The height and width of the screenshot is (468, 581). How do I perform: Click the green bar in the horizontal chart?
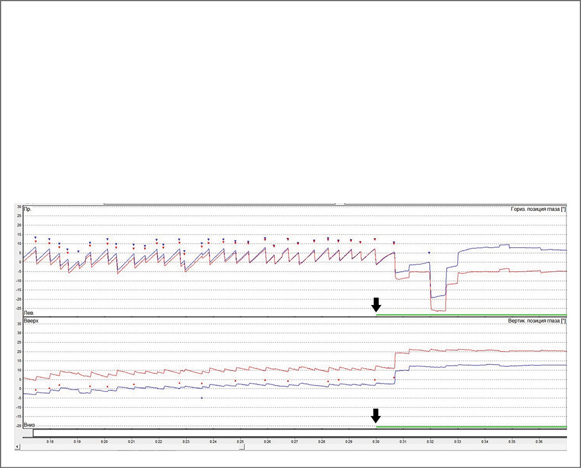pyautogui.click(x=471, y=315)
